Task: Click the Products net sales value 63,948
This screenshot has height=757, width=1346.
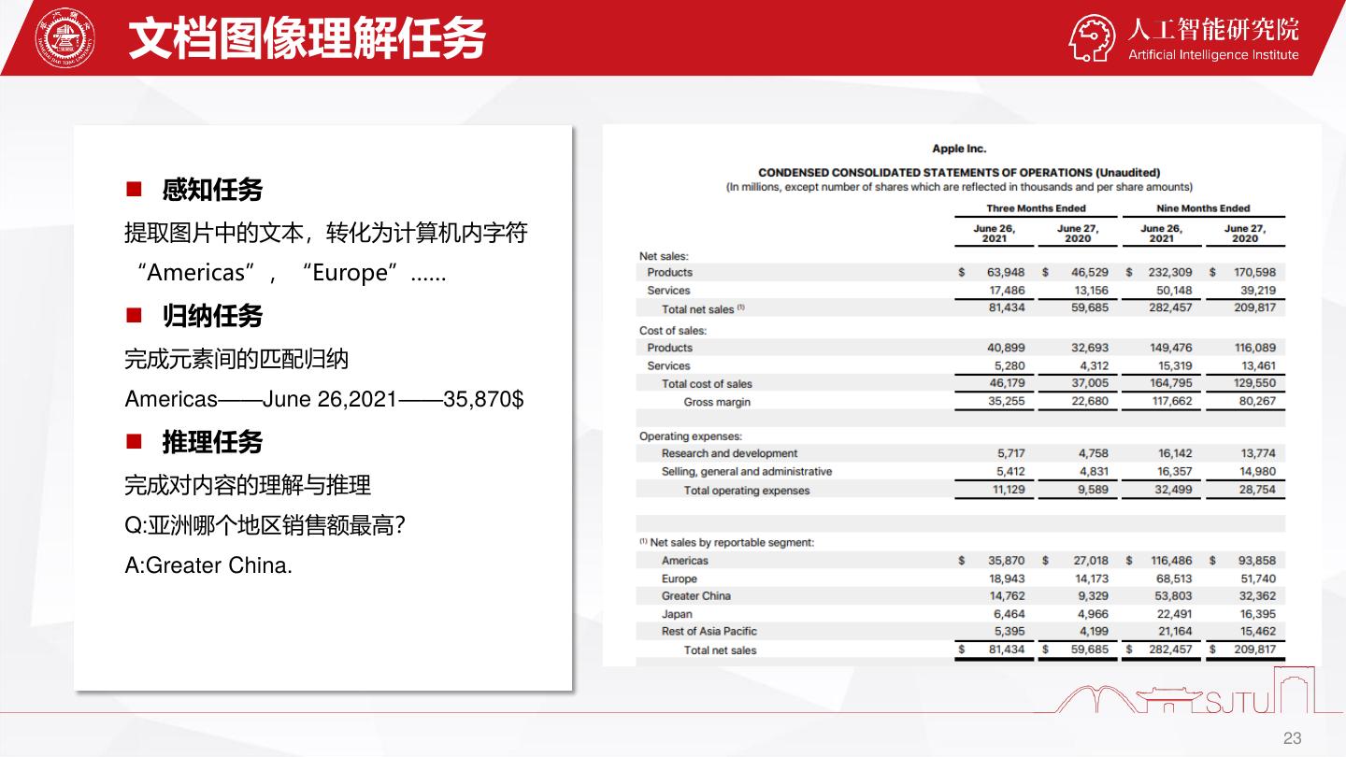Action: (x=1006, y=273)
